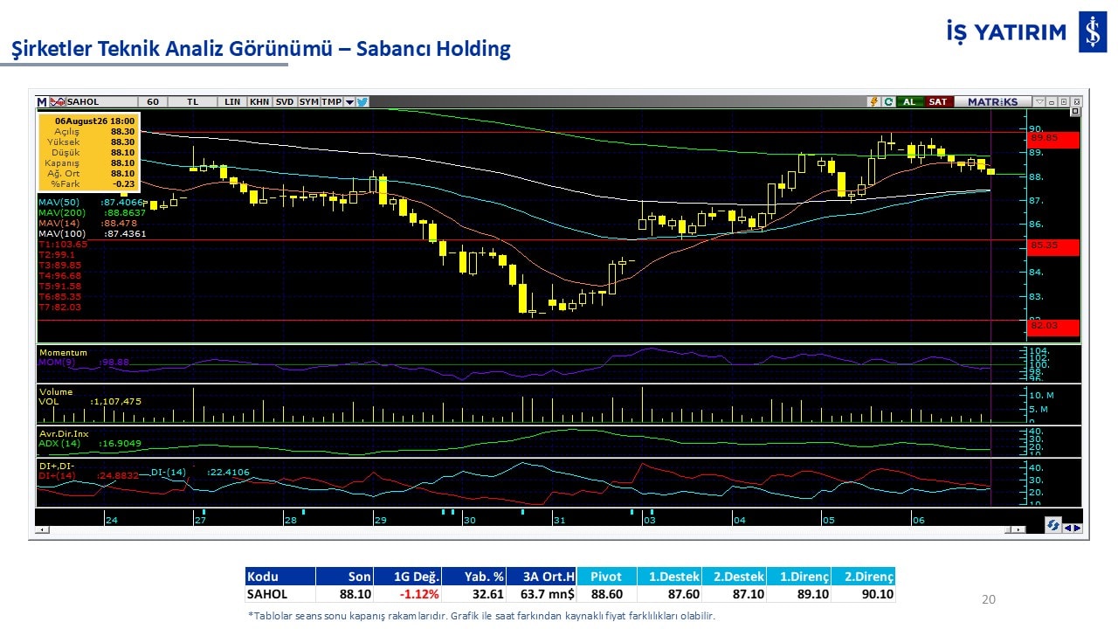Open the 60 period selector

[x=152, y=101]
